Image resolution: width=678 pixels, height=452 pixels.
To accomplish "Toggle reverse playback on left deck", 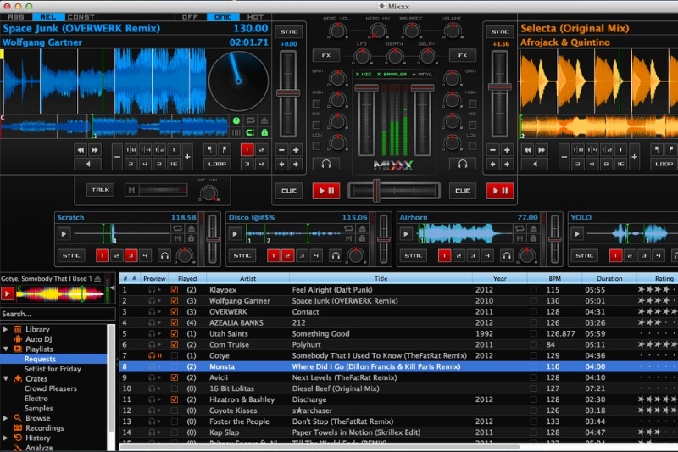I will 88,164.
